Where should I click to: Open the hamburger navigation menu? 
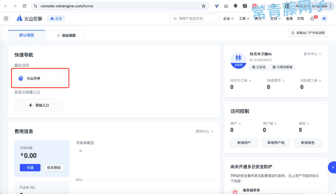coord(6,19)
